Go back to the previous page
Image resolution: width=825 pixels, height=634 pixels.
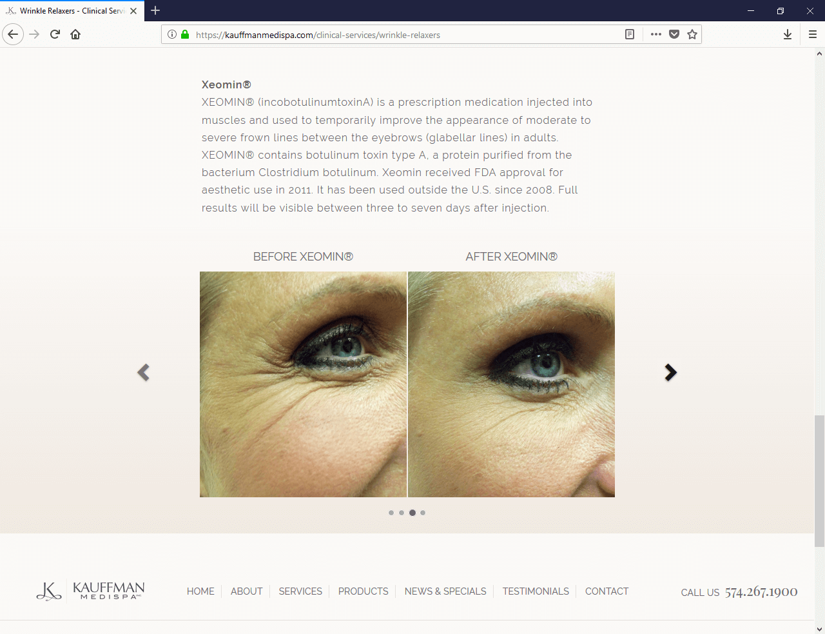click(x=13, y=34)
